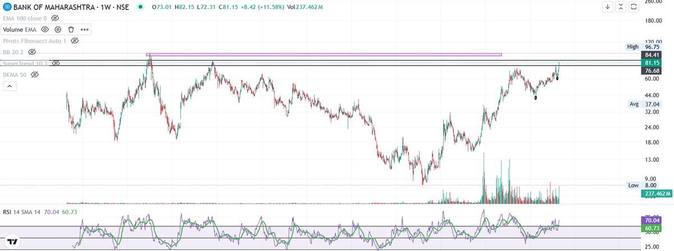Show the Pivots Fibonacci Auto indicator
The height and width of the screenshot is (251, 674).
point(74,41)
